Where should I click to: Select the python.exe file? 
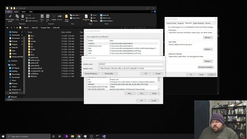pyautogui.click(x=34, y=58)
